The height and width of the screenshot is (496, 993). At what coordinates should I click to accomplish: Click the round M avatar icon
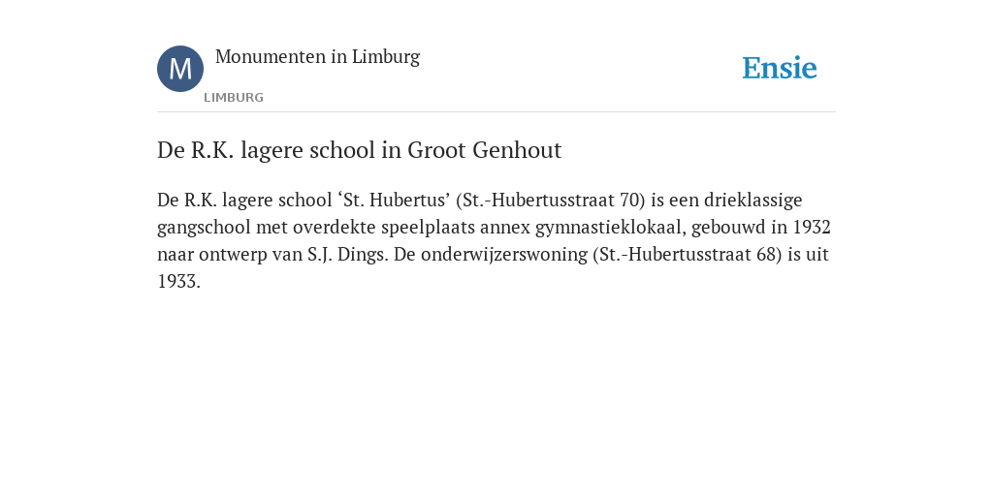coord(180,69)
